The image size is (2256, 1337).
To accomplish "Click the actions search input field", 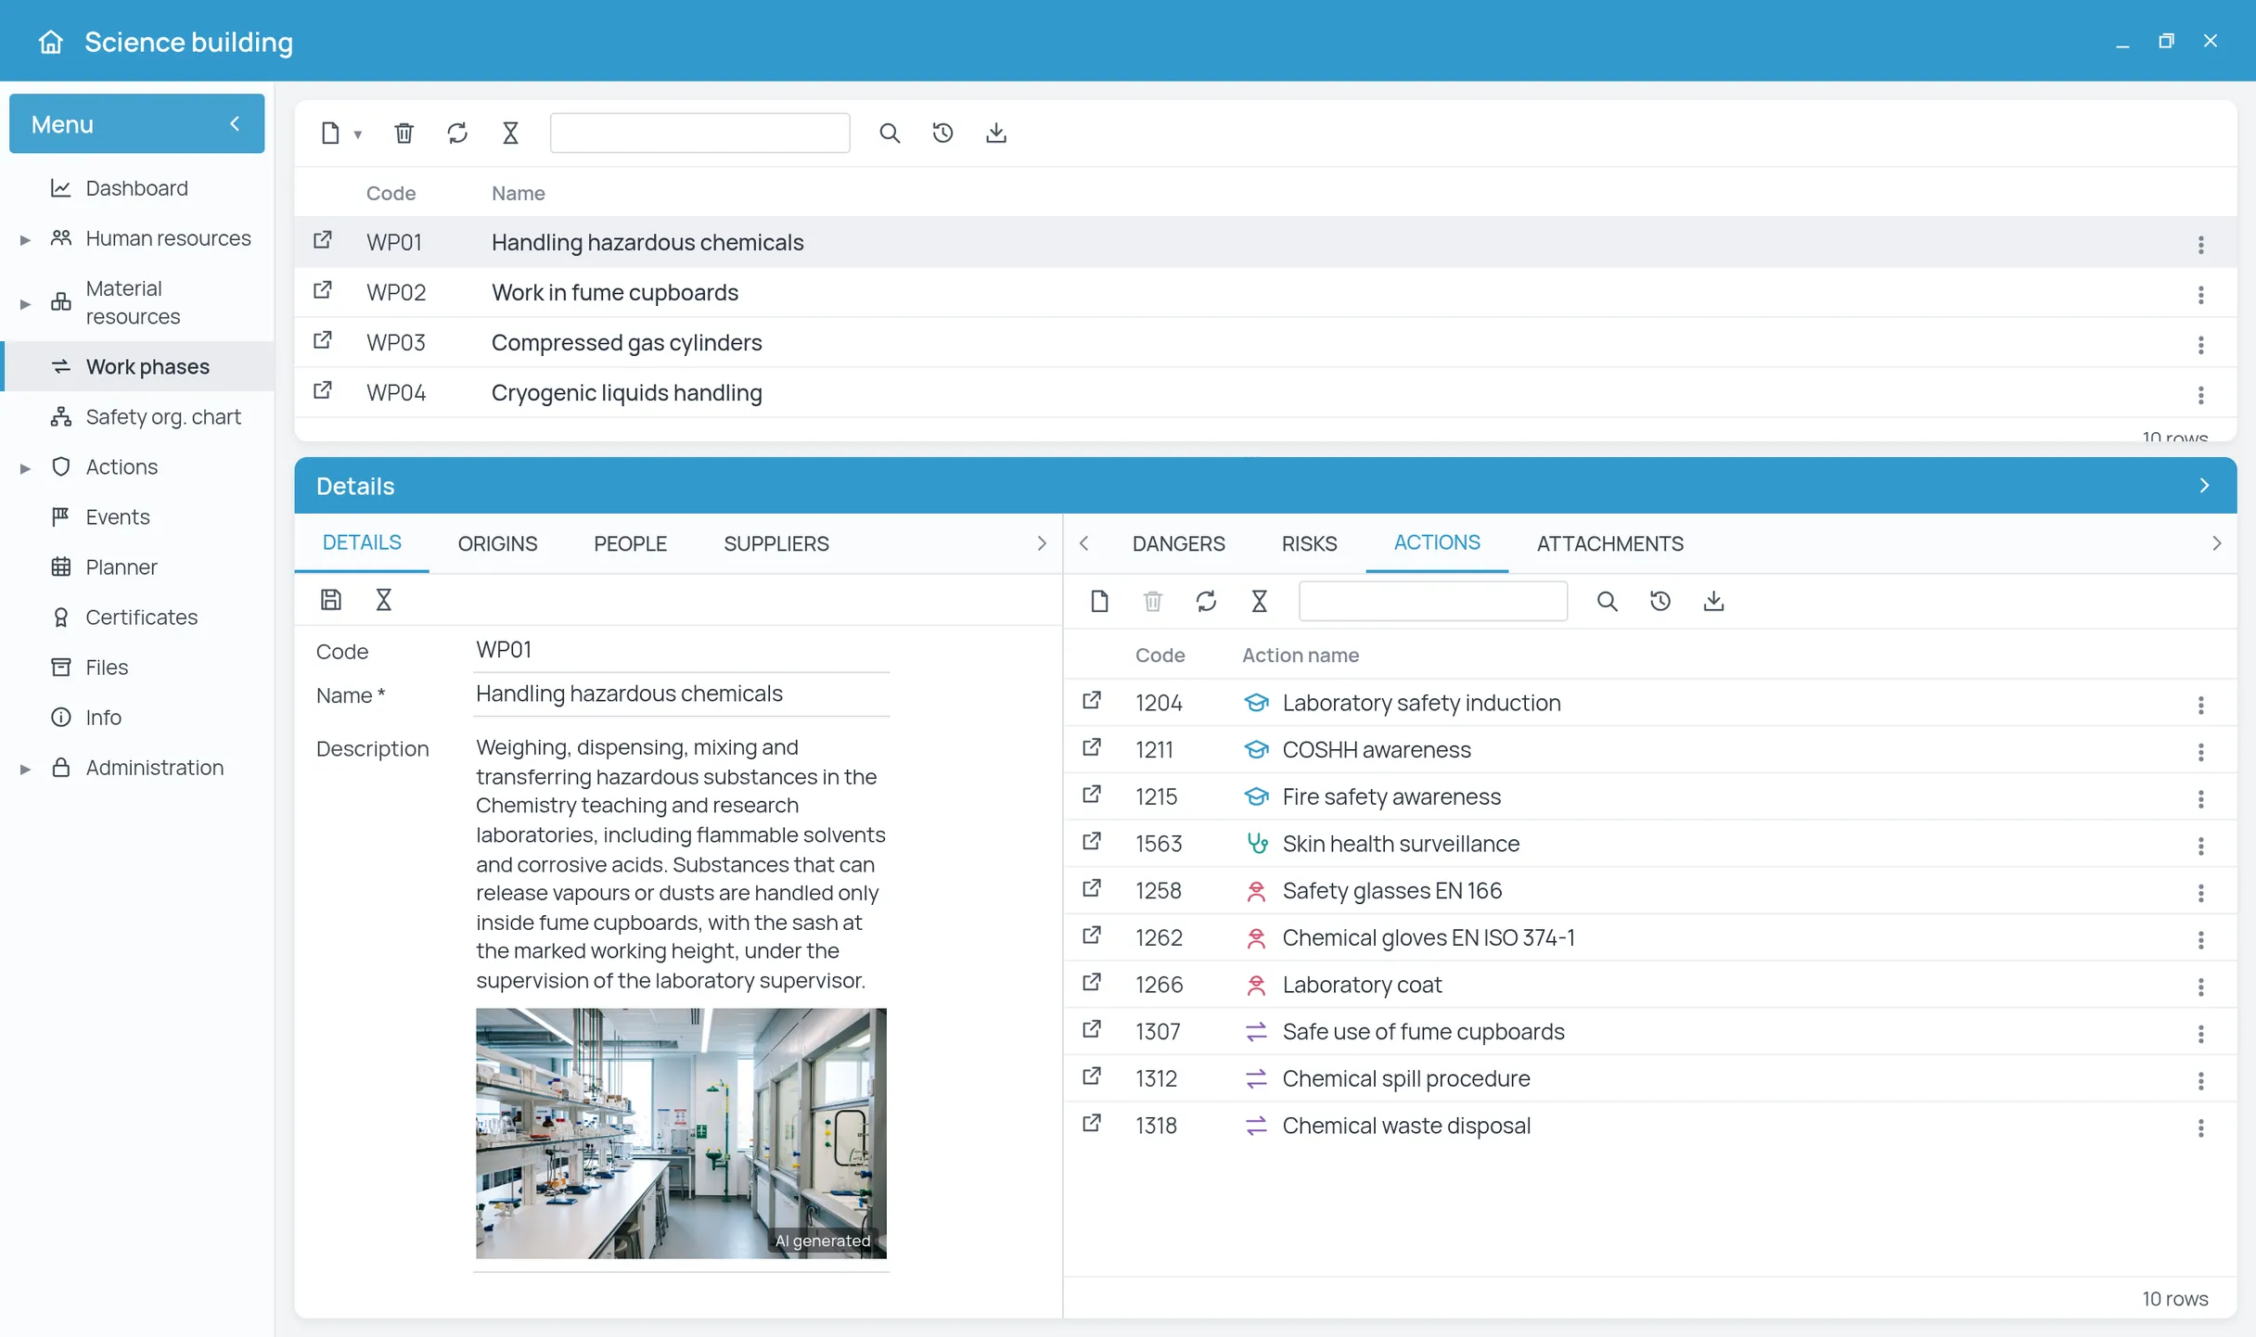I will 1433,602.
